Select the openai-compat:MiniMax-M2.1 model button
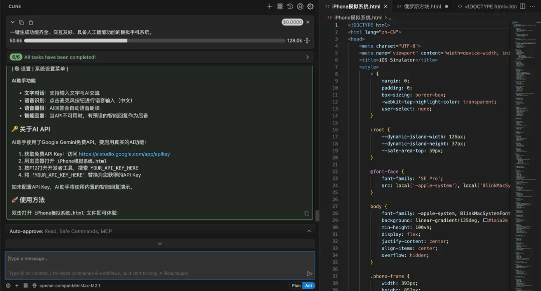Image resolution: width=541 pixels, height=291 pixels. coord(64,285)
